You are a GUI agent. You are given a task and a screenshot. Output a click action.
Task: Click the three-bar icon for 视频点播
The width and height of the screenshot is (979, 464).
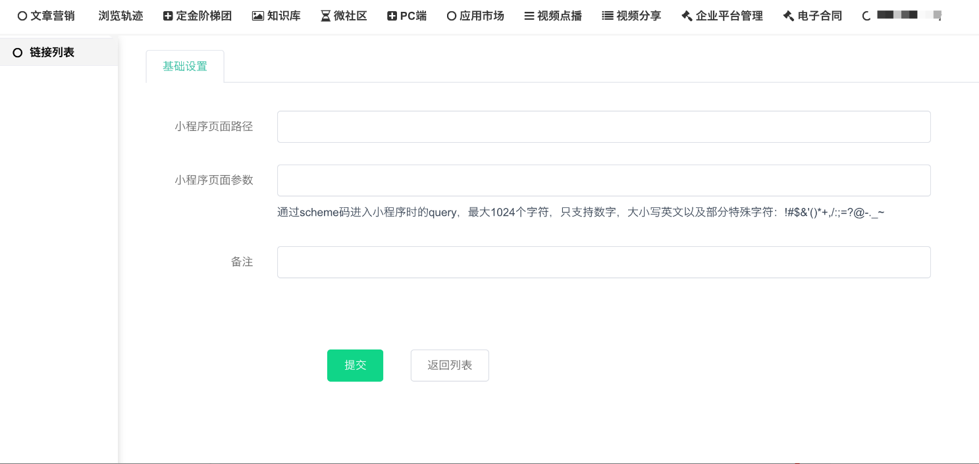529,16
